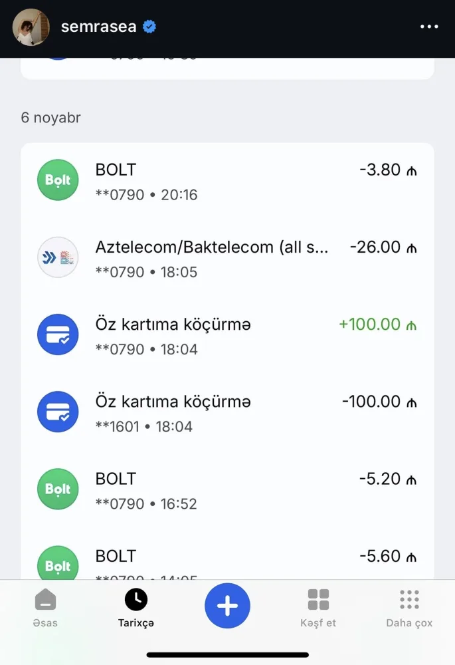The height and width of the screenshot is (665, 455).
Task: Tap the green BOLT icon at 20:16
Action: (x=58, y=180)
